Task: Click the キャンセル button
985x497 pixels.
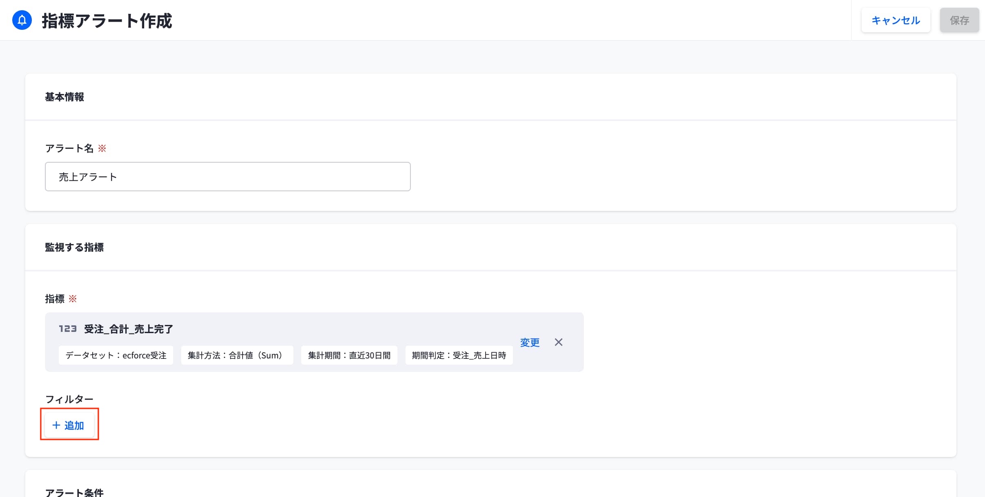Action: tap(896, 20)
